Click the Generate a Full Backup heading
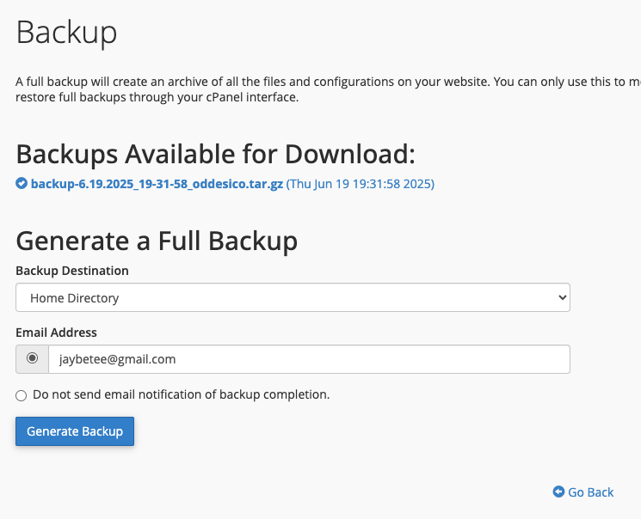The width and height of the screenshot is (641, 519). pyautogui.click(x=157, y=241)
